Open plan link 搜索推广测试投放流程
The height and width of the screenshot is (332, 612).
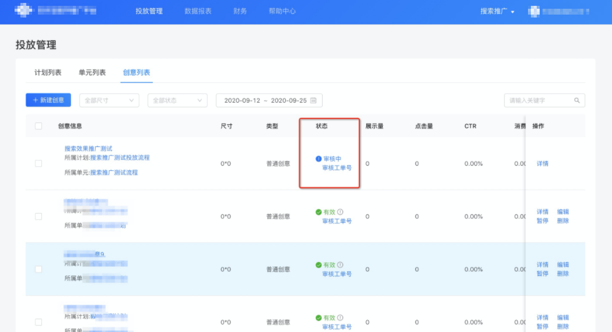(120, 158)
